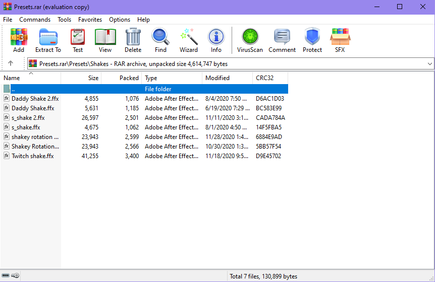Open the Options menu
Image resolution: width=435 pixels, height=282 pixels.
[120, 20]
